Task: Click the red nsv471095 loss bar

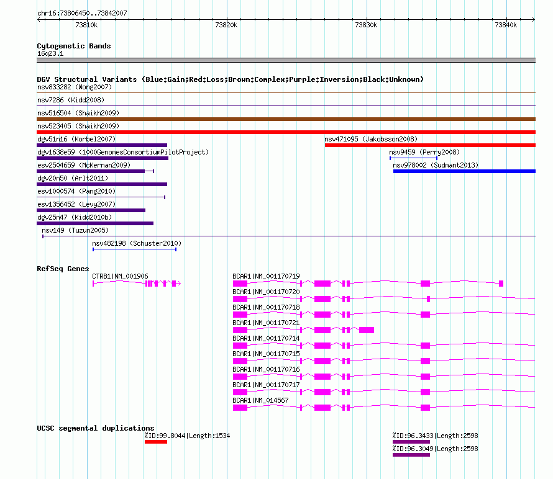Action: 430,145
